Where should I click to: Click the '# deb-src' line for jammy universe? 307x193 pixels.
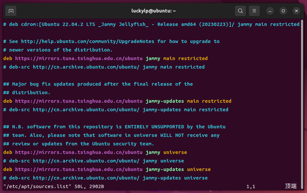[x=94, y=161]
